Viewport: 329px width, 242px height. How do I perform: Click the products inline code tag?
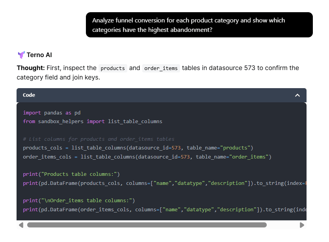click(113, 68)
